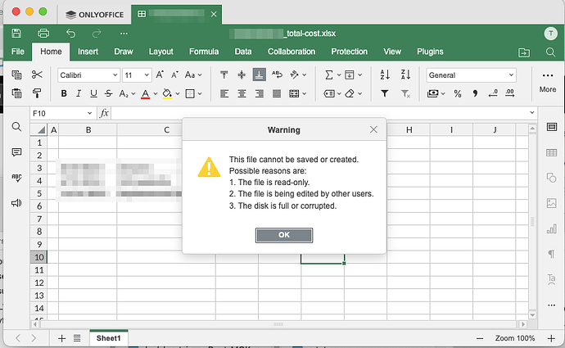565x348 pixels.
Task: Increase font size with the larger-A icon
Action: coord(160,75)
